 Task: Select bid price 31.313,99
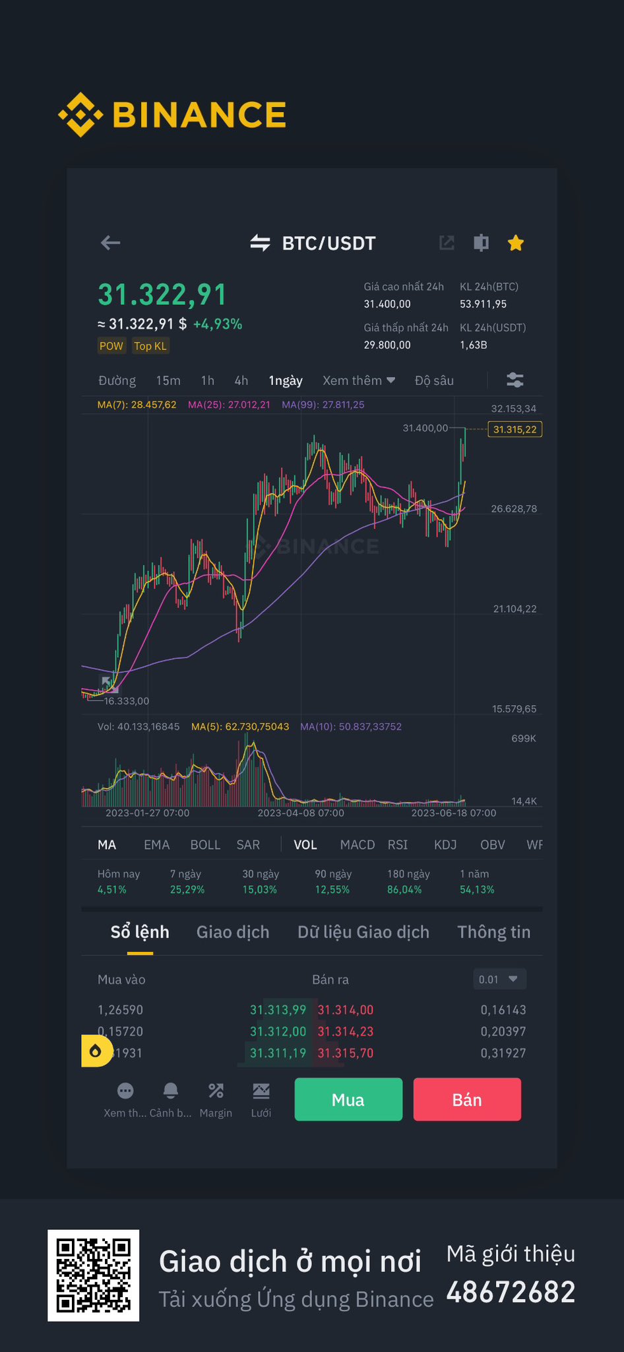[278, 1010]
